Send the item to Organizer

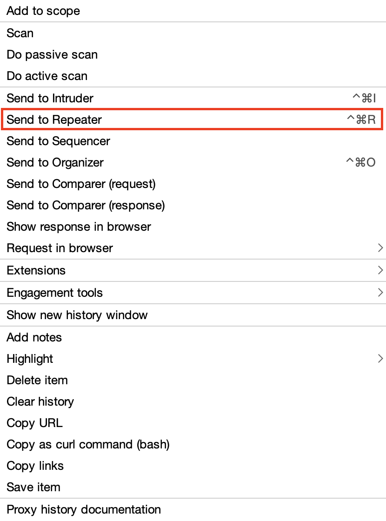[55, 163]
